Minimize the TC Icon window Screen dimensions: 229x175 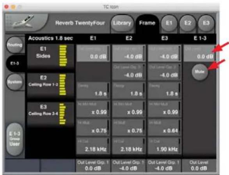13,7
